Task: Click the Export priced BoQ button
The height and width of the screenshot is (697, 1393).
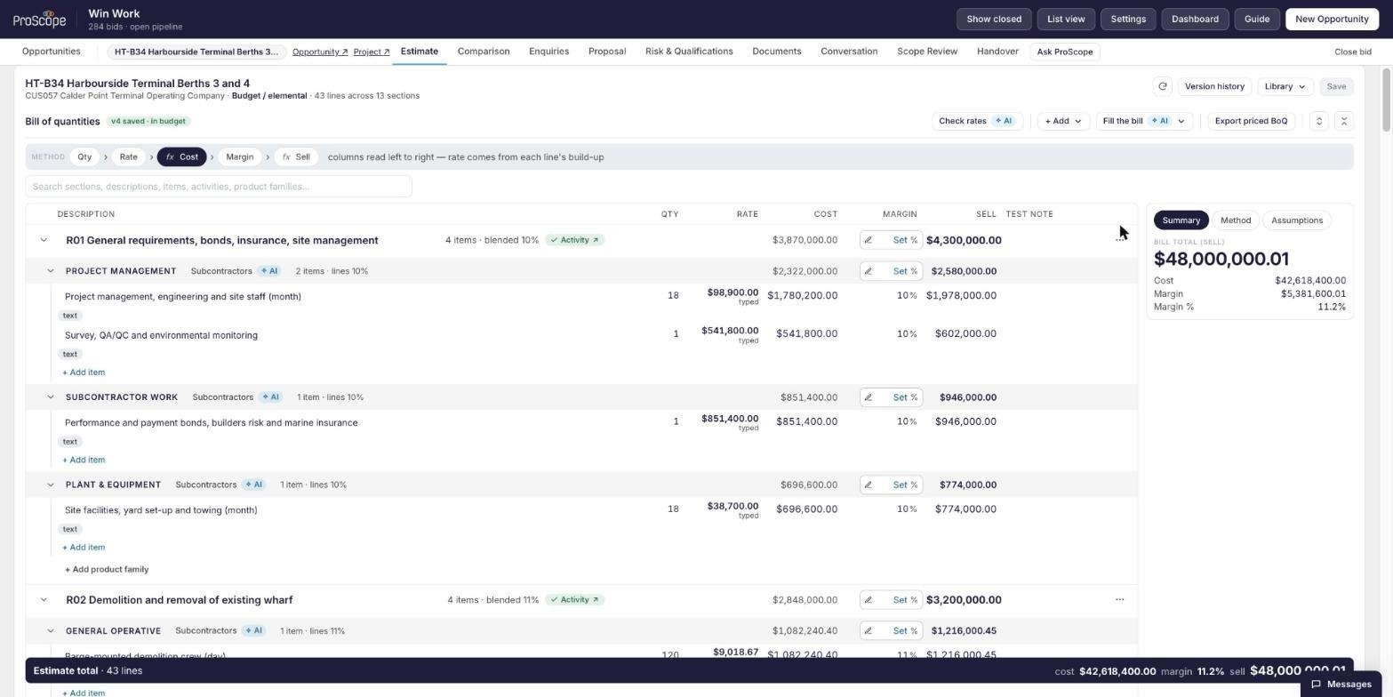Action: [1251, 121]
